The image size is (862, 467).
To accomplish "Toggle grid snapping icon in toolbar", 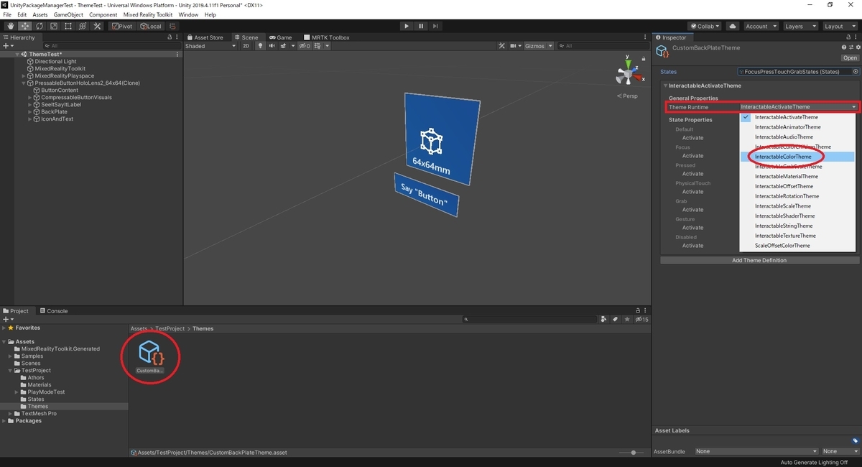I will (x=173, y=26).
